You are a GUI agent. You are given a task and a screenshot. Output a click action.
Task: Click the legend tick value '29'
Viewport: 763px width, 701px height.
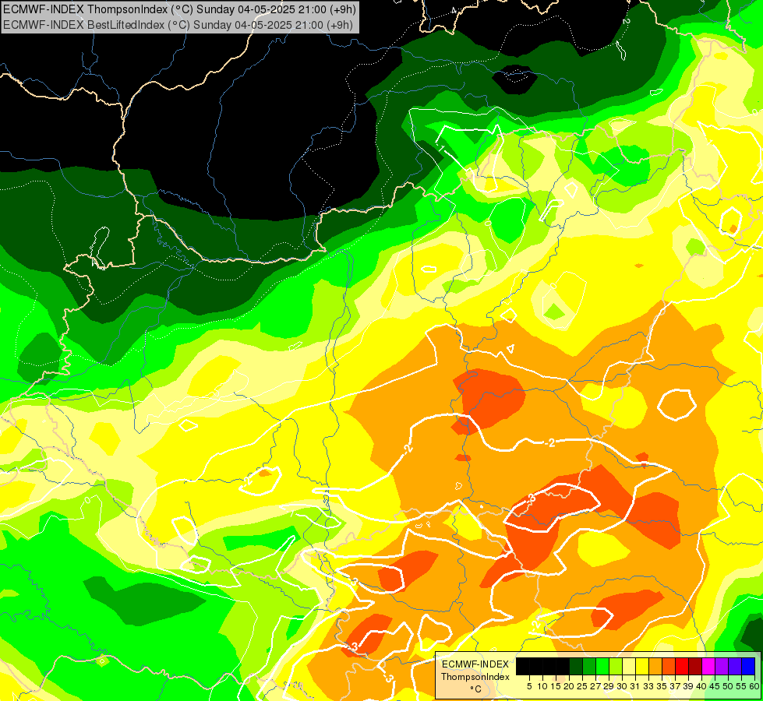(x=609, y=686)
